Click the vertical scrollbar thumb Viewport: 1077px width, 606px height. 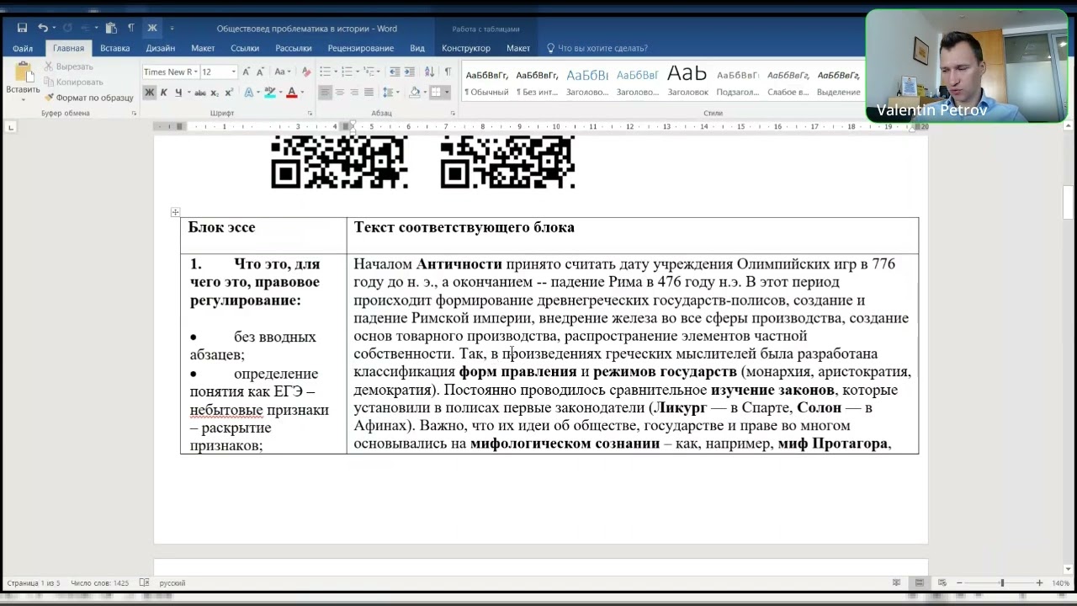click(1069, 203)
